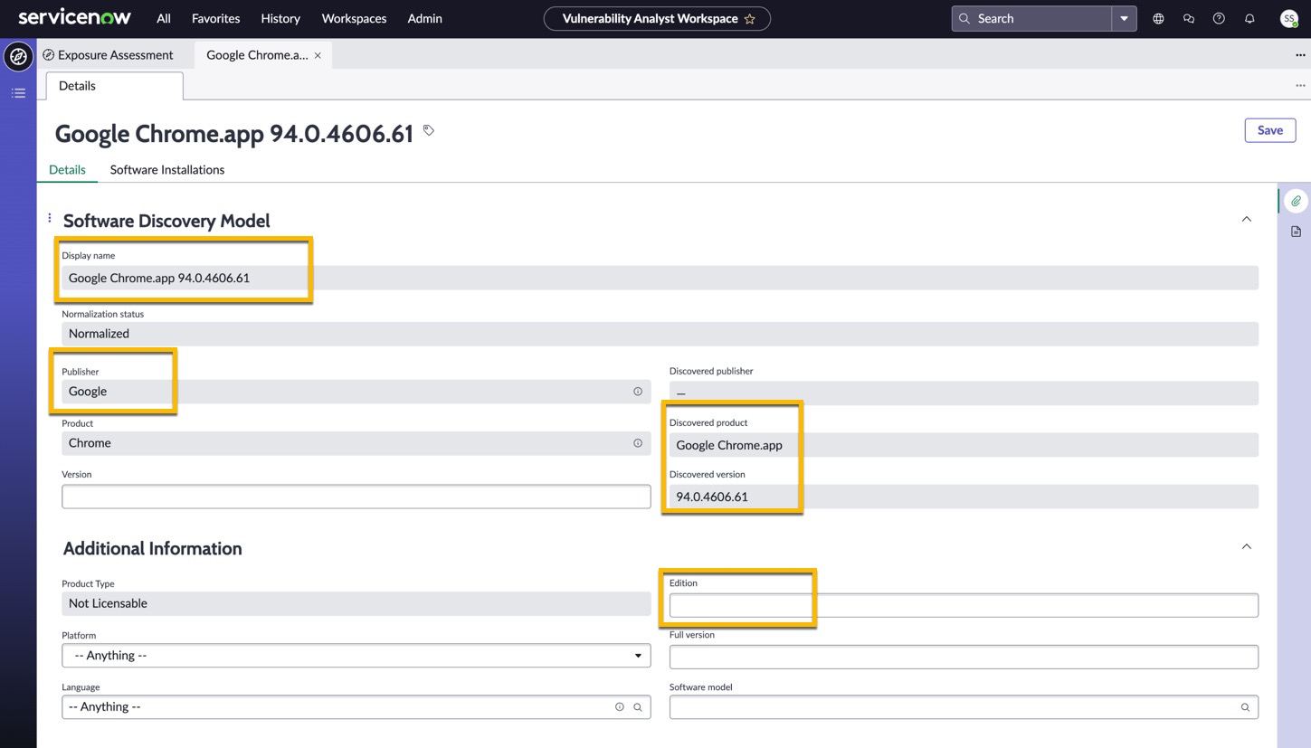Click the Display name field

click(x=660, y=278)
